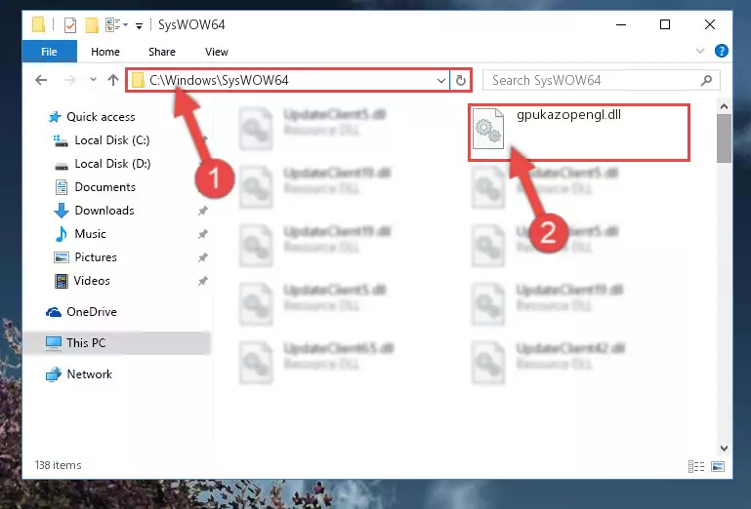Select Network in the navigation pane
The image size is (751, 509).
[89, 374]
